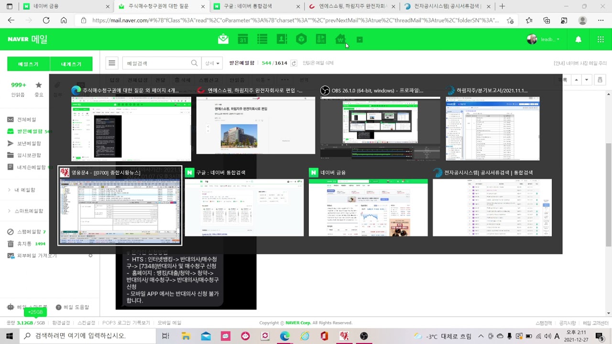
Task: Go to next mail with down arrow
Action: click(x=587, y=80)
